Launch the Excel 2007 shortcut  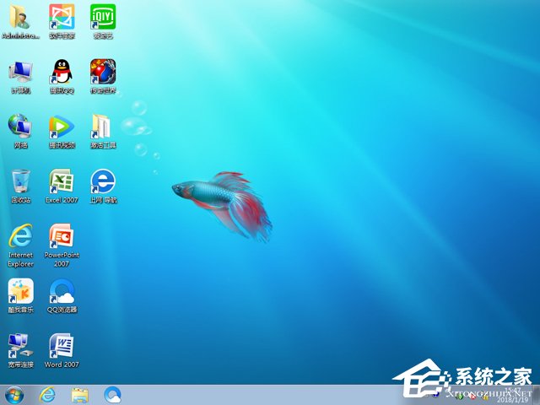62,181
